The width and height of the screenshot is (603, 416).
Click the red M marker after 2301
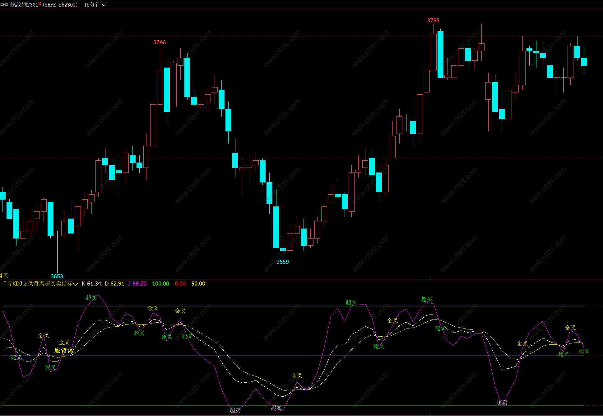coord(39,4)
